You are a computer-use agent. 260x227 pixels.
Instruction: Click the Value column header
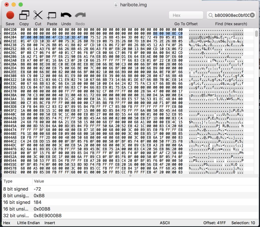[39, 181]
